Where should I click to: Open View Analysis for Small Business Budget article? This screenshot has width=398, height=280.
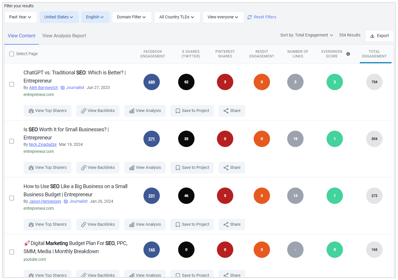(145, 225)
